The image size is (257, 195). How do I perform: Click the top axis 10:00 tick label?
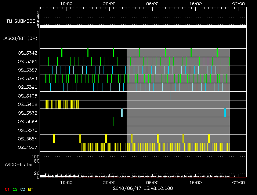pyautogui.click(x=66, y=3)
